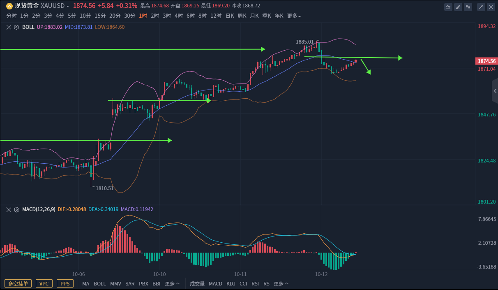Switch chart style with candlestick icon
This screenshot has width=498, height=290.
point(468,7)
